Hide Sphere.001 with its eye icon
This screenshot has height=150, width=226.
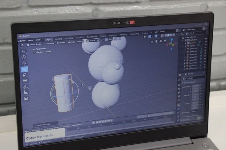click(206, 47)
